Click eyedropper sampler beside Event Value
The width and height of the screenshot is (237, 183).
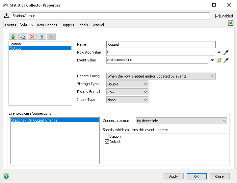click(226, 60)
